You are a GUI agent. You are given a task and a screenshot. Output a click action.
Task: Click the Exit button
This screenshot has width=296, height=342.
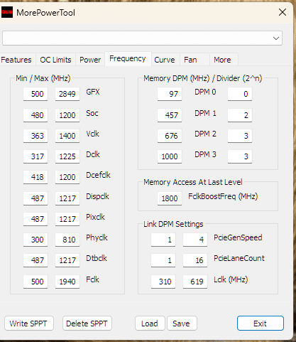point(261,324)
